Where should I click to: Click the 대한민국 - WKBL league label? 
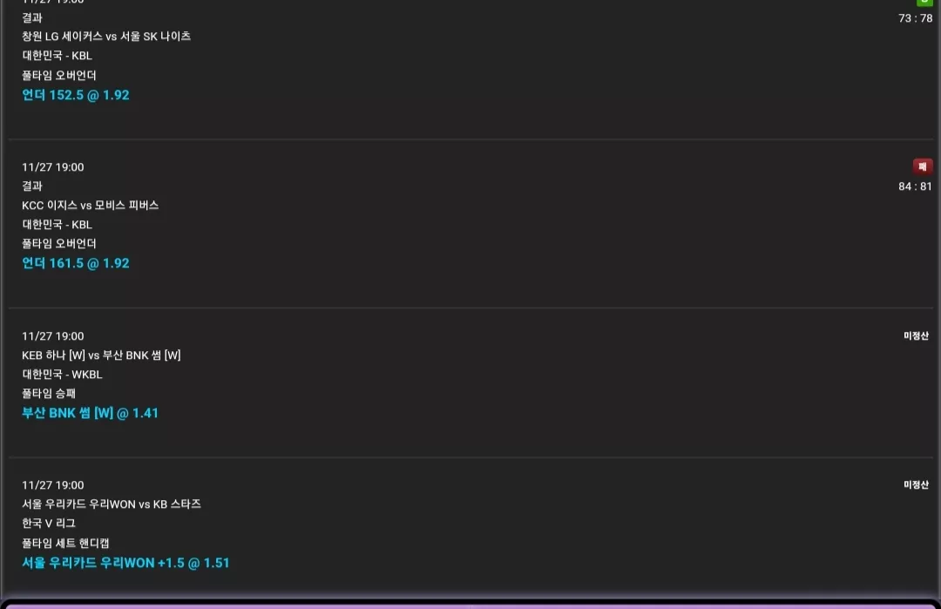pos(62,375)
